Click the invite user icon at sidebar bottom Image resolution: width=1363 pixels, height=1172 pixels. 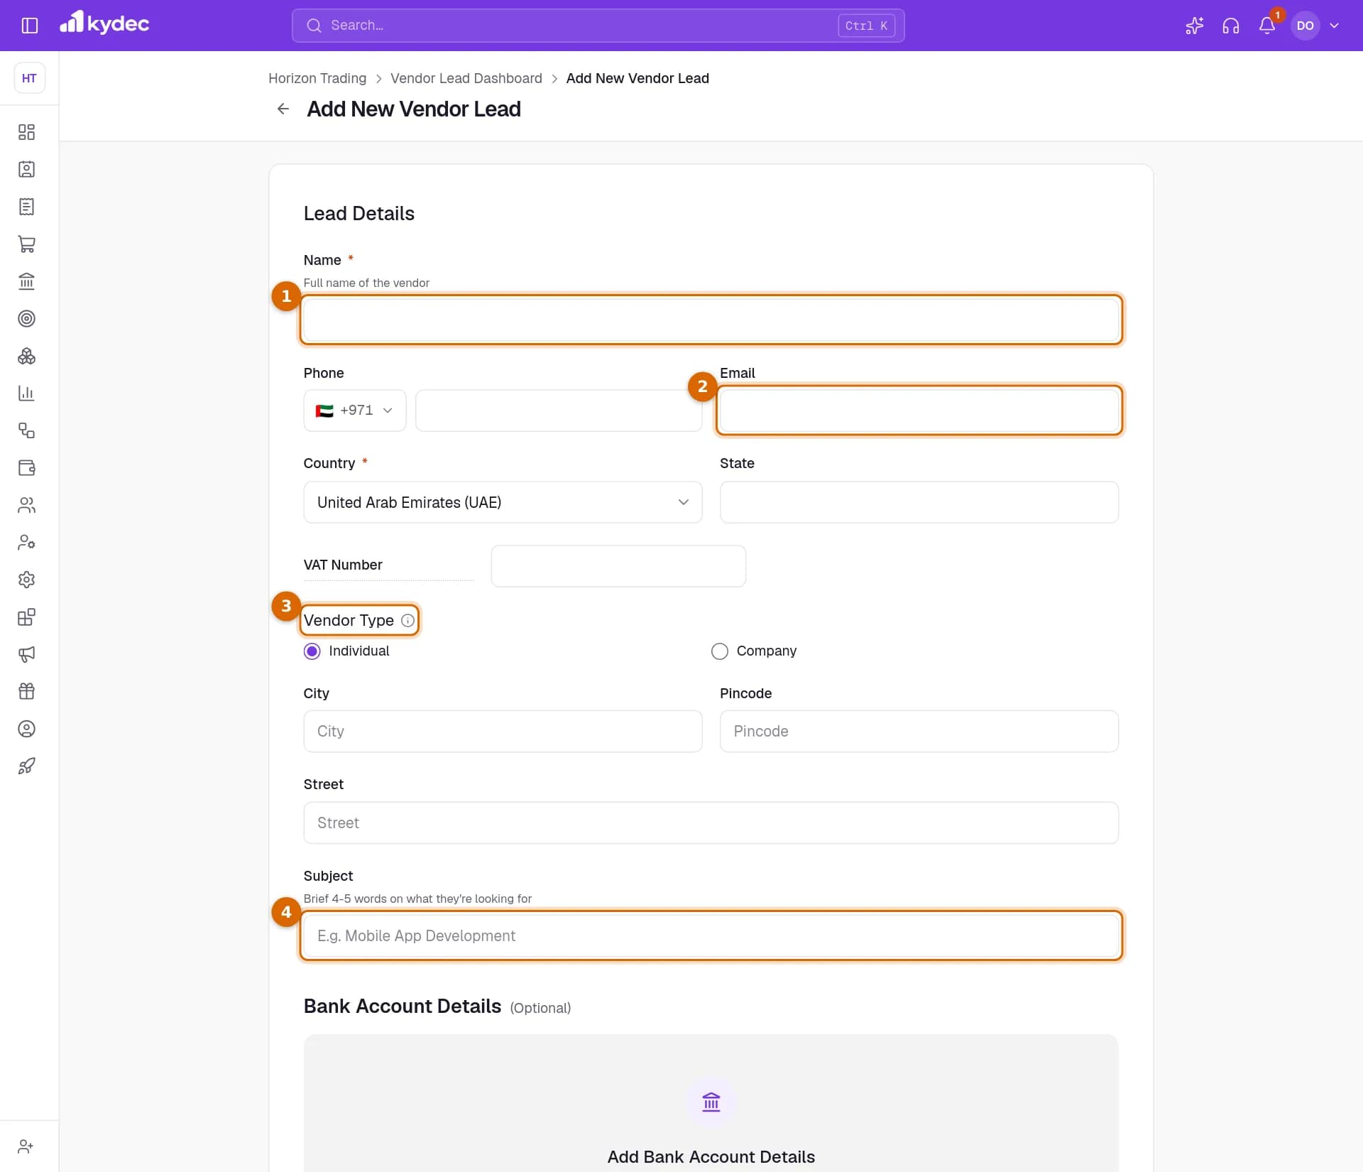coord(26,1146)
